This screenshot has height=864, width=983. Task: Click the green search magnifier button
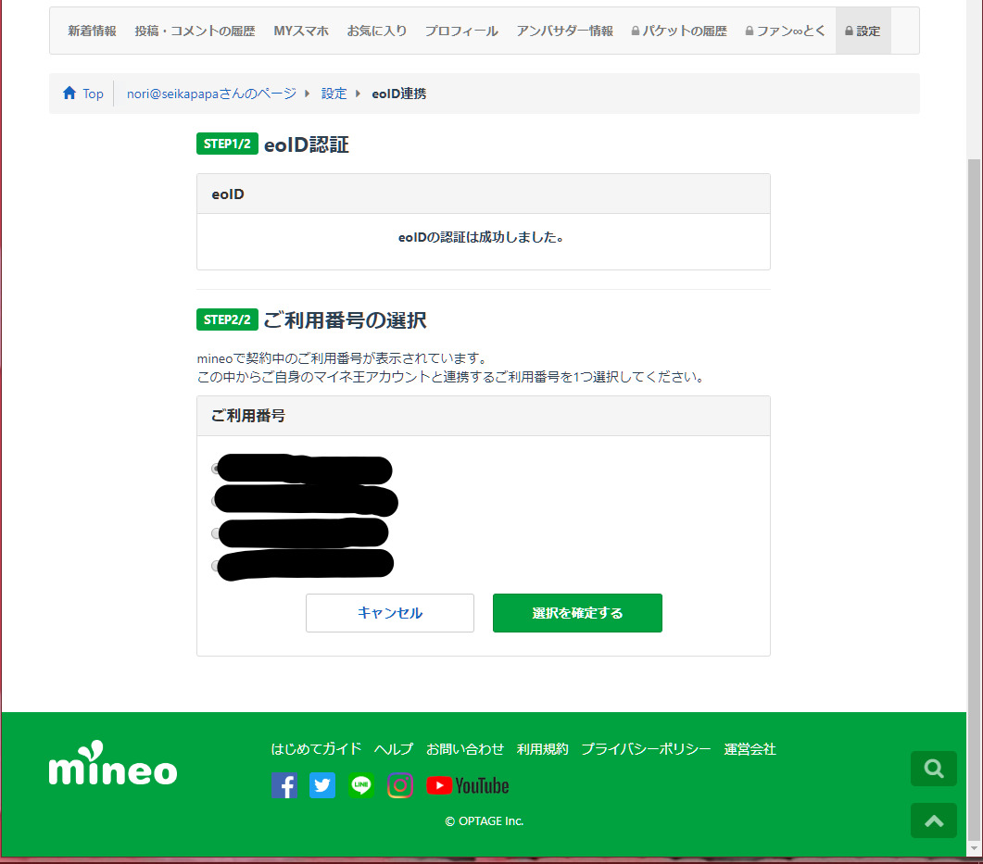[x=934, y=769]
